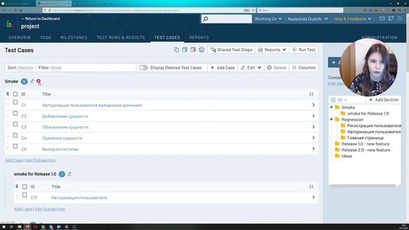Click Return to Dashboard link
The width and height of the screenshot is (409, 230).
(40, 19)
